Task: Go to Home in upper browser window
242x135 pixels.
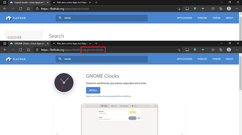Action: (28, 9)
